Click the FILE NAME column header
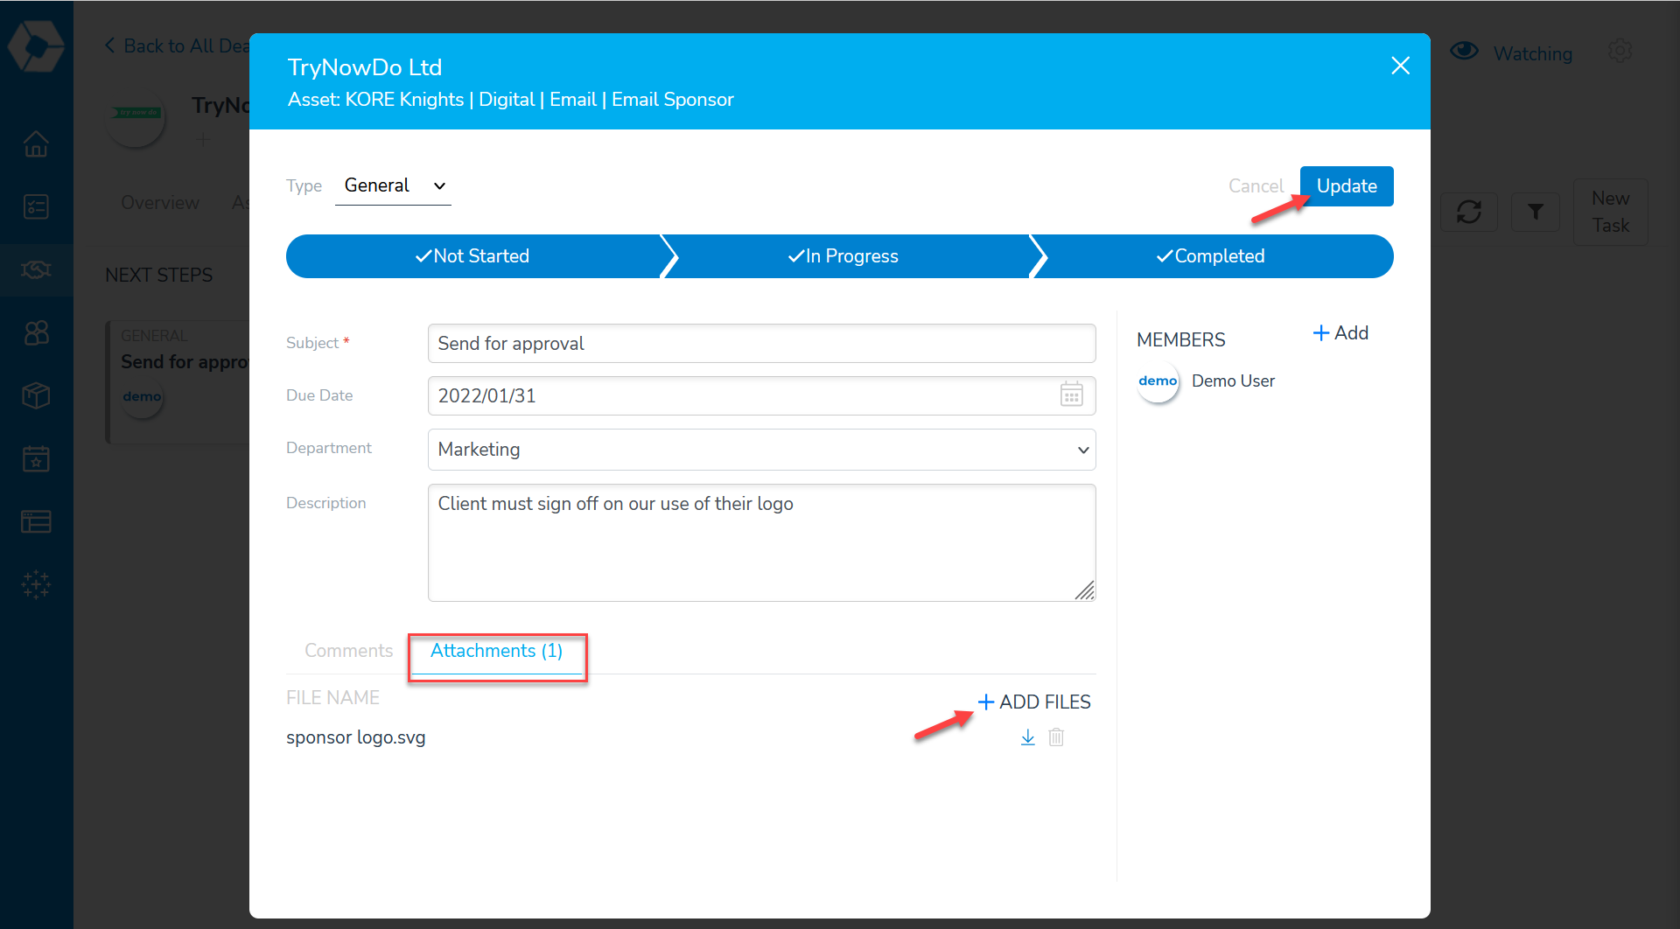Viewport: 1680px width, 929px height. coord(332,698)
